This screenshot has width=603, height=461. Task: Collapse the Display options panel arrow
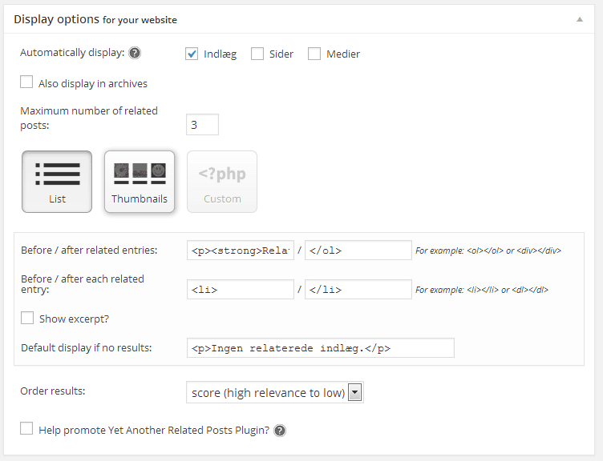[580, 19]
